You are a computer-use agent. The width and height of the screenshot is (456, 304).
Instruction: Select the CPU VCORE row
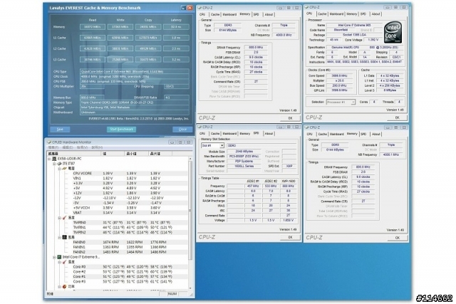118,173
